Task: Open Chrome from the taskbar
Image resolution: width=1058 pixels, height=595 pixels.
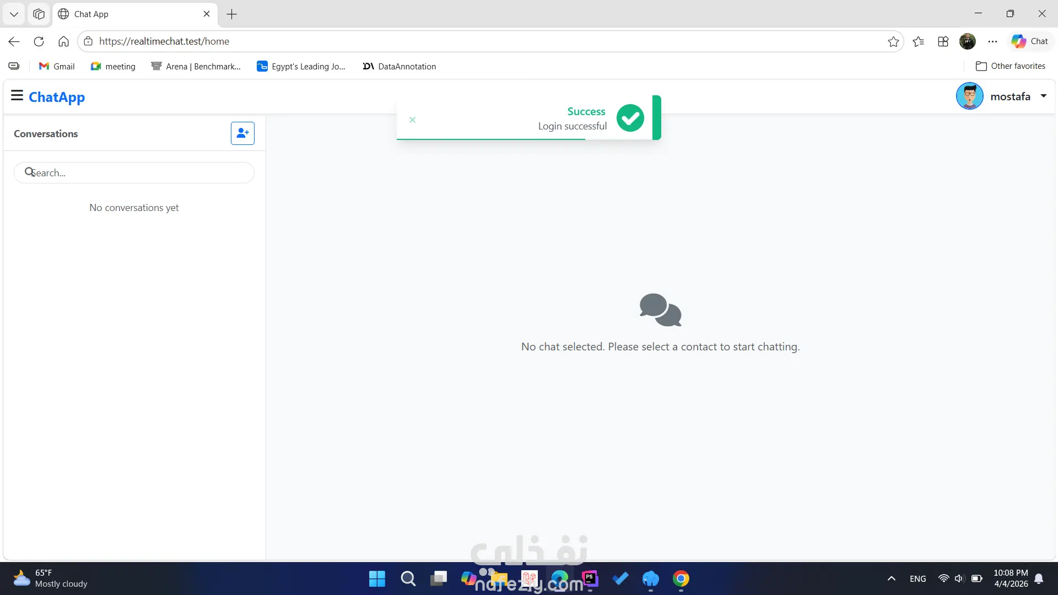Action: click(681, 578)
